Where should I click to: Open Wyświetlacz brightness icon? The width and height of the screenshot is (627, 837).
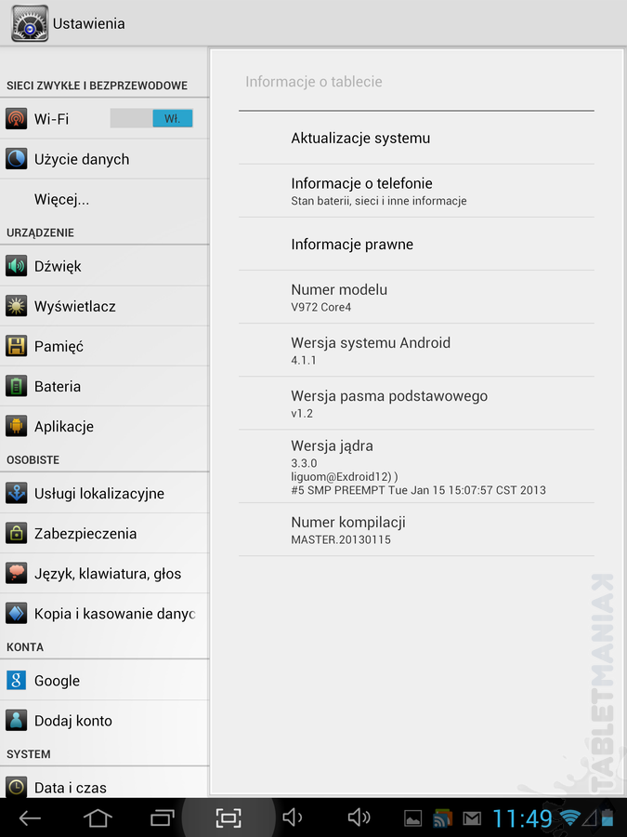pos(17,306)
